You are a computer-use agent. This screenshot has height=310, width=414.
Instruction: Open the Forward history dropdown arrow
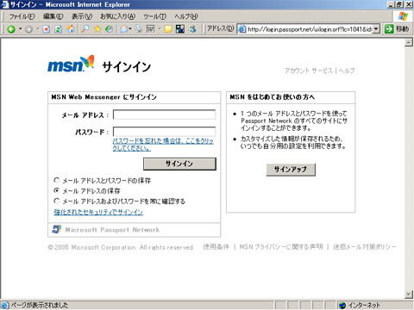(37, 28)
